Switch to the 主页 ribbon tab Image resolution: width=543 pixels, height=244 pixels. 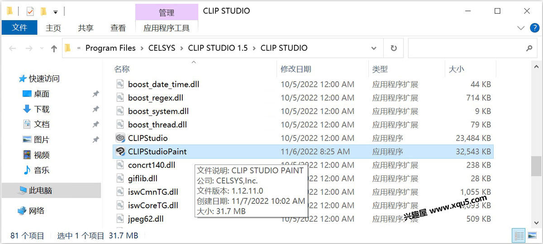(53, 28)
